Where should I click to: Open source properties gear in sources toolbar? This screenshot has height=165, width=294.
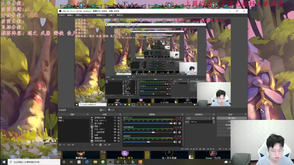click(x=100, y=144)
